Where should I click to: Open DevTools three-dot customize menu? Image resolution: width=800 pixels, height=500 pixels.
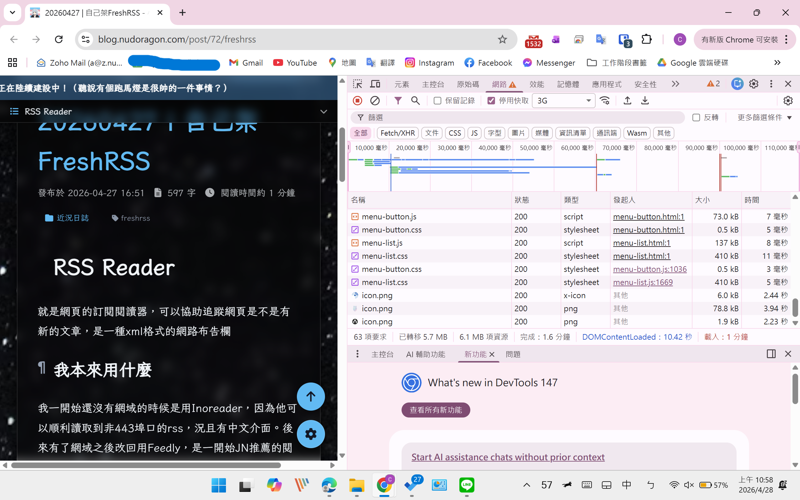point(771,84)
